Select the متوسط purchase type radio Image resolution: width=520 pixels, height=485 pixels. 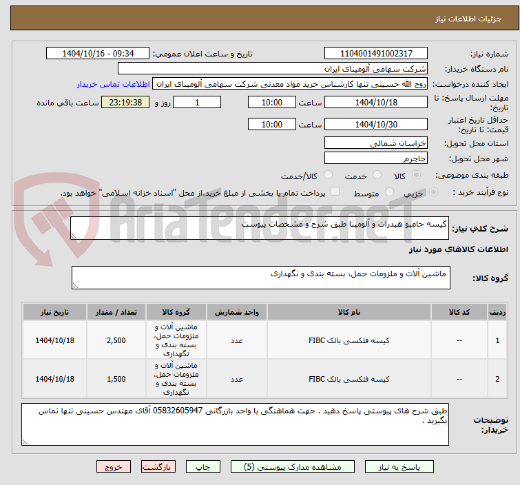click(389, 192)
